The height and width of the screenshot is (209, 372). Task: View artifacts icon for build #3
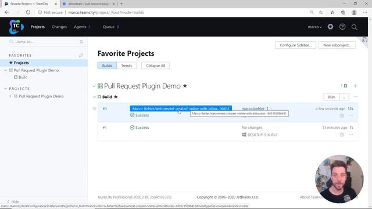pos(342,116)
